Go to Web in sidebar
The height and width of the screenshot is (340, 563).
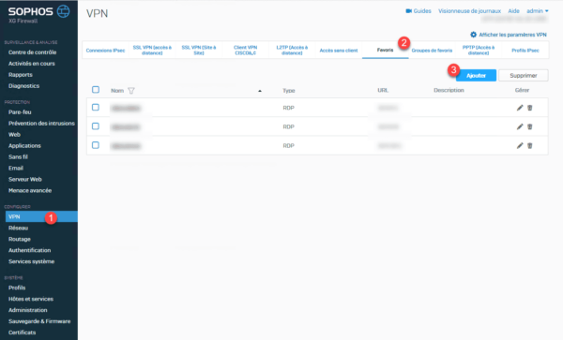click(14, 135)
